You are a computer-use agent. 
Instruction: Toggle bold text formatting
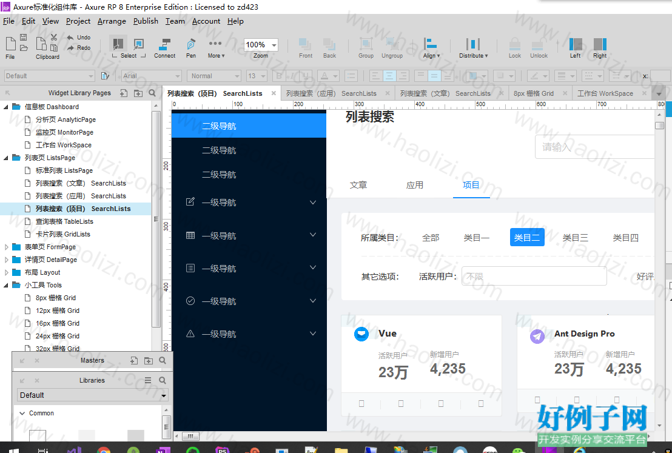click(279, 76)
